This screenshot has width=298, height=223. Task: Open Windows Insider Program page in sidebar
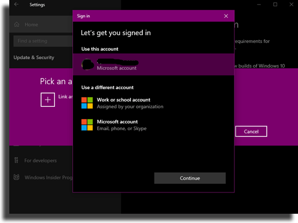[41, 177]
